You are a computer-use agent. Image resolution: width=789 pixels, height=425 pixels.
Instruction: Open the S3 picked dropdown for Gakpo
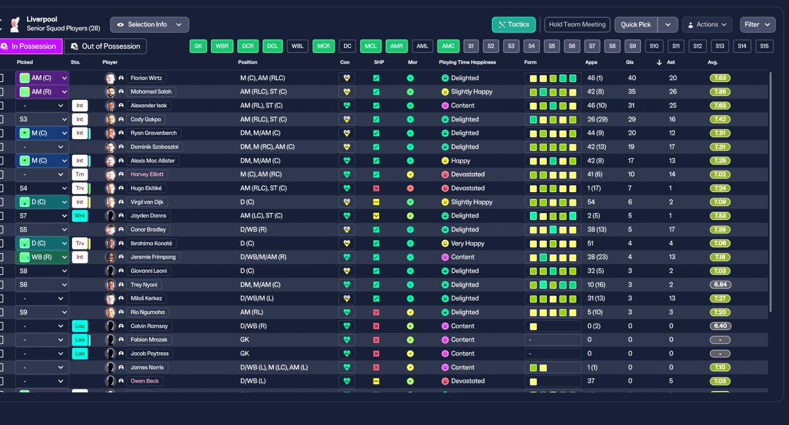[x=42, y=119]
